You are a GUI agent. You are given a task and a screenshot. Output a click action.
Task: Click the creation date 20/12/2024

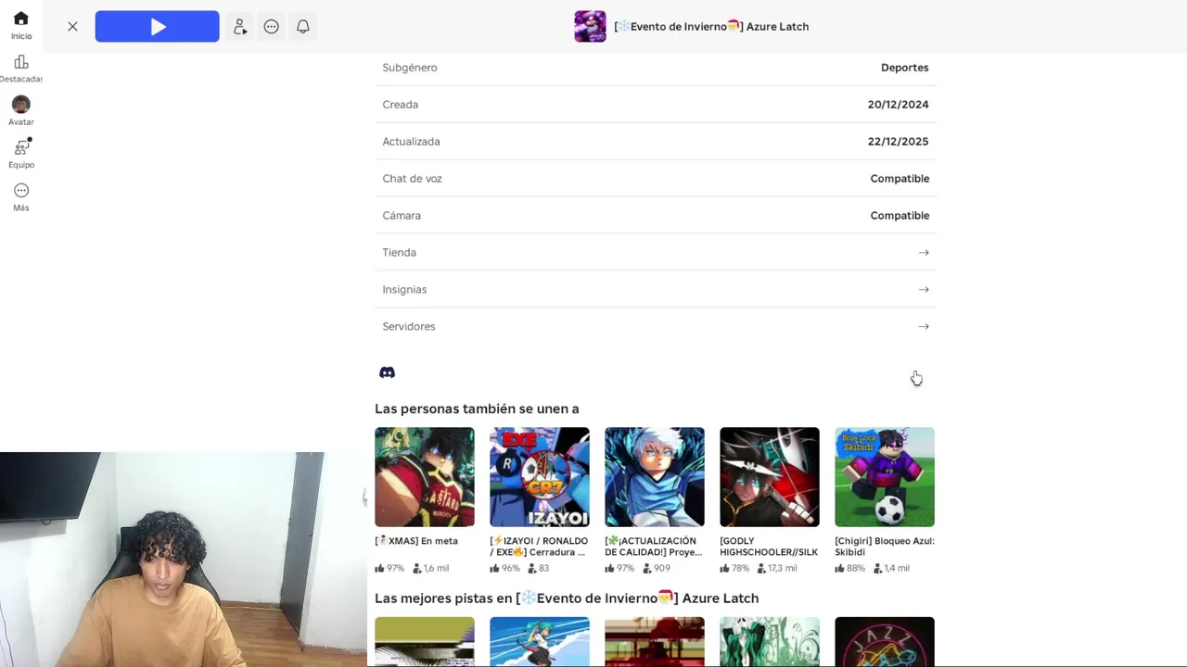[x=898, y=105]
